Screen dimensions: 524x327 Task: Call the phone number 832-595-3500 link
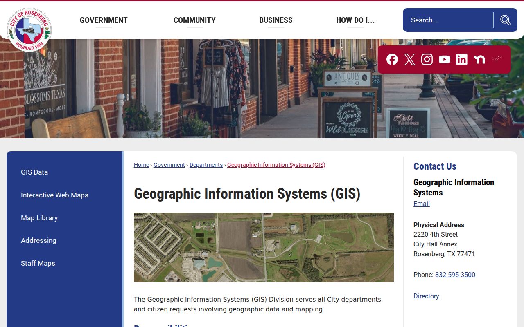455,275
